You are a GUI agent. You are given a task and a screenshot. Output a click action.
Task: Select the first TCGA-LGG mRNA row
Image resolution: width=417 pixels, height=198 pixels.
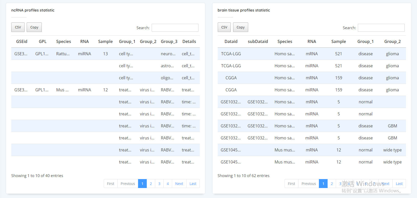pyautogui.click(x=311, y=54)
